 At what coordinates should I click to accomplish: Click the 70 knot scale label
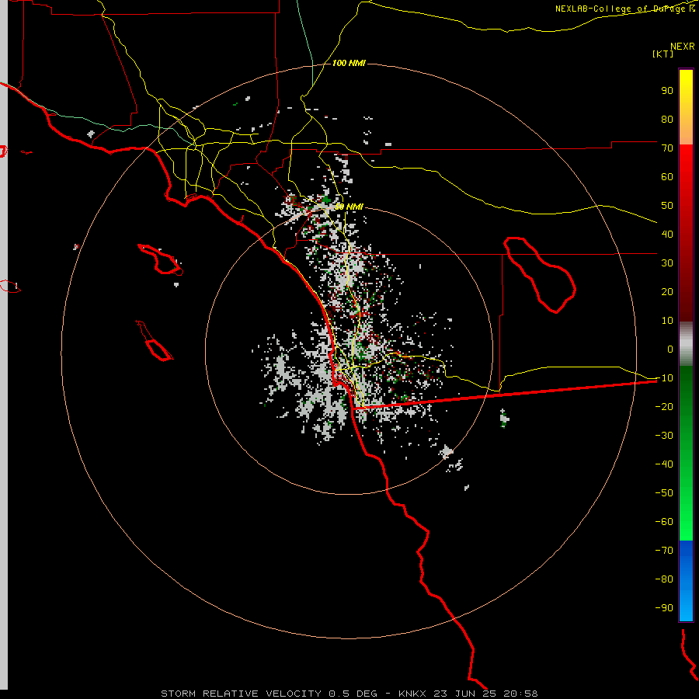pyautogui.click(x=667, y=148)
